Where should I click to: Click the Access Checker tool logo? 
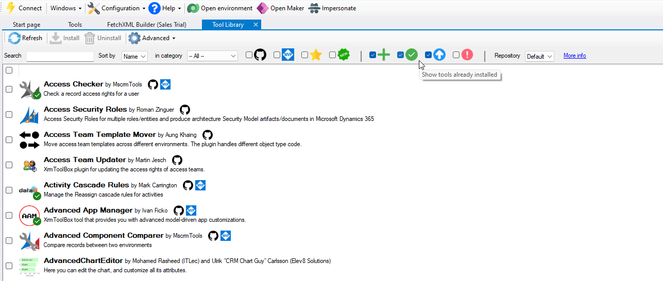click(x=29, y=89)
